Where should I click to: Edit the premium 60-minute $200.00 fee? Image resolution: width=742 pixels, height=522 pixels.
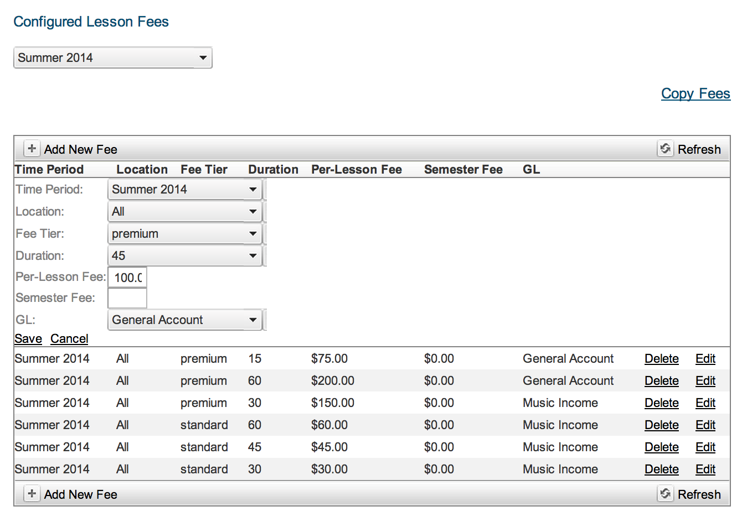705,381
